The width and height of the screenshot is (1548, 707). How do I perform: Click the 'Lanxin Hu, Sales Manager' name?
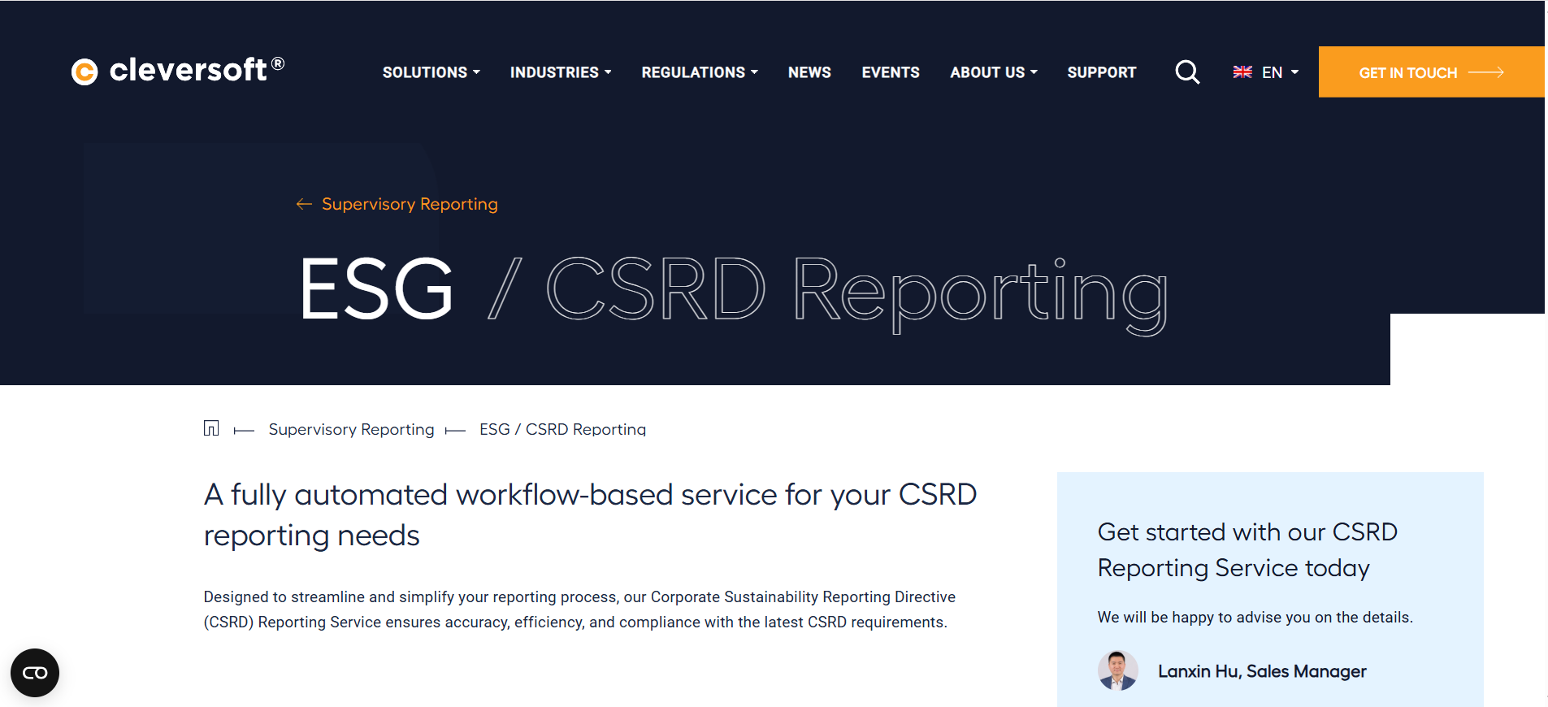click(x=1262, y=671)
